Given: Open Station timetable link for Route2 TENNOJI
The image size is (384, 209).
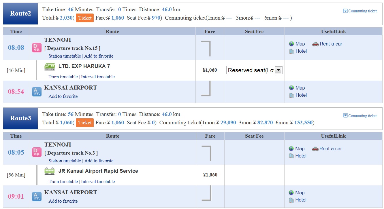Looking at the screenshot, I should pos(65,56).
